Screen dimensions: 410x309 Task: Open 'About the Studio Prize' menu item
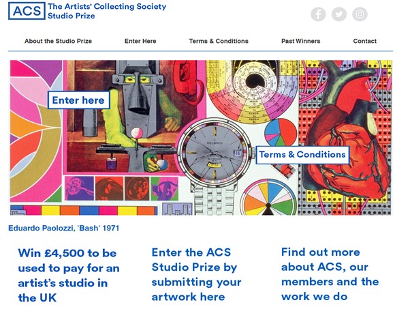click(x=58, y=41)
